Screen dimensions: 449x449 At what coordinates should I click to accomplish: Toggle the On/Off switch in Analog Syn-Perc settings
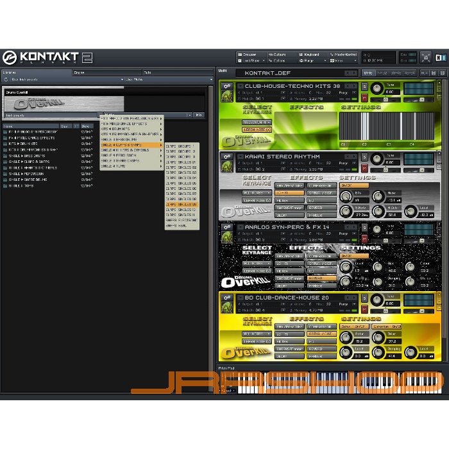pos(354,256)
